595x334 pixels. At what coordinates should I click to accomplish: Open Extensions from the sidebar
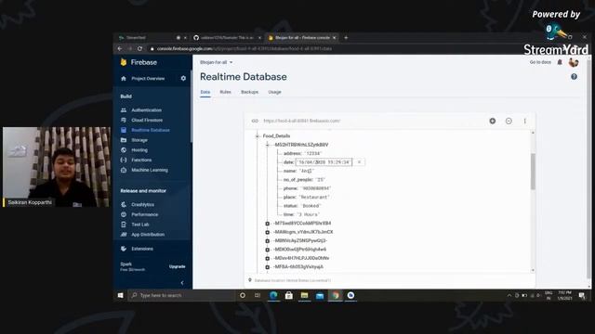click(x=142, y=249)
